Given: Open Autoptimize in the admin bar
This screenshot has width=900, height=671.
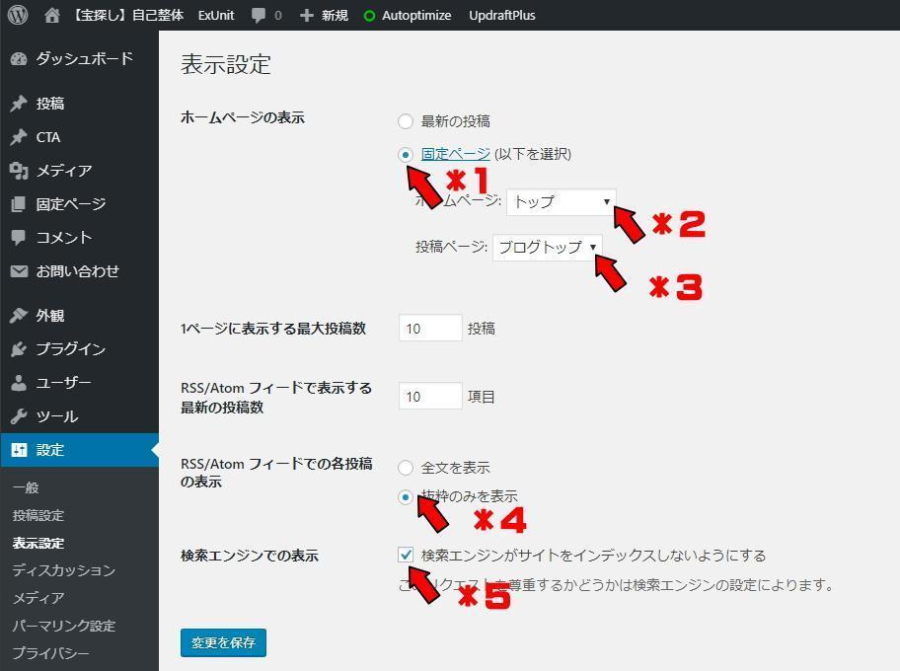Looking at the screenshot, I should point(416,16).
